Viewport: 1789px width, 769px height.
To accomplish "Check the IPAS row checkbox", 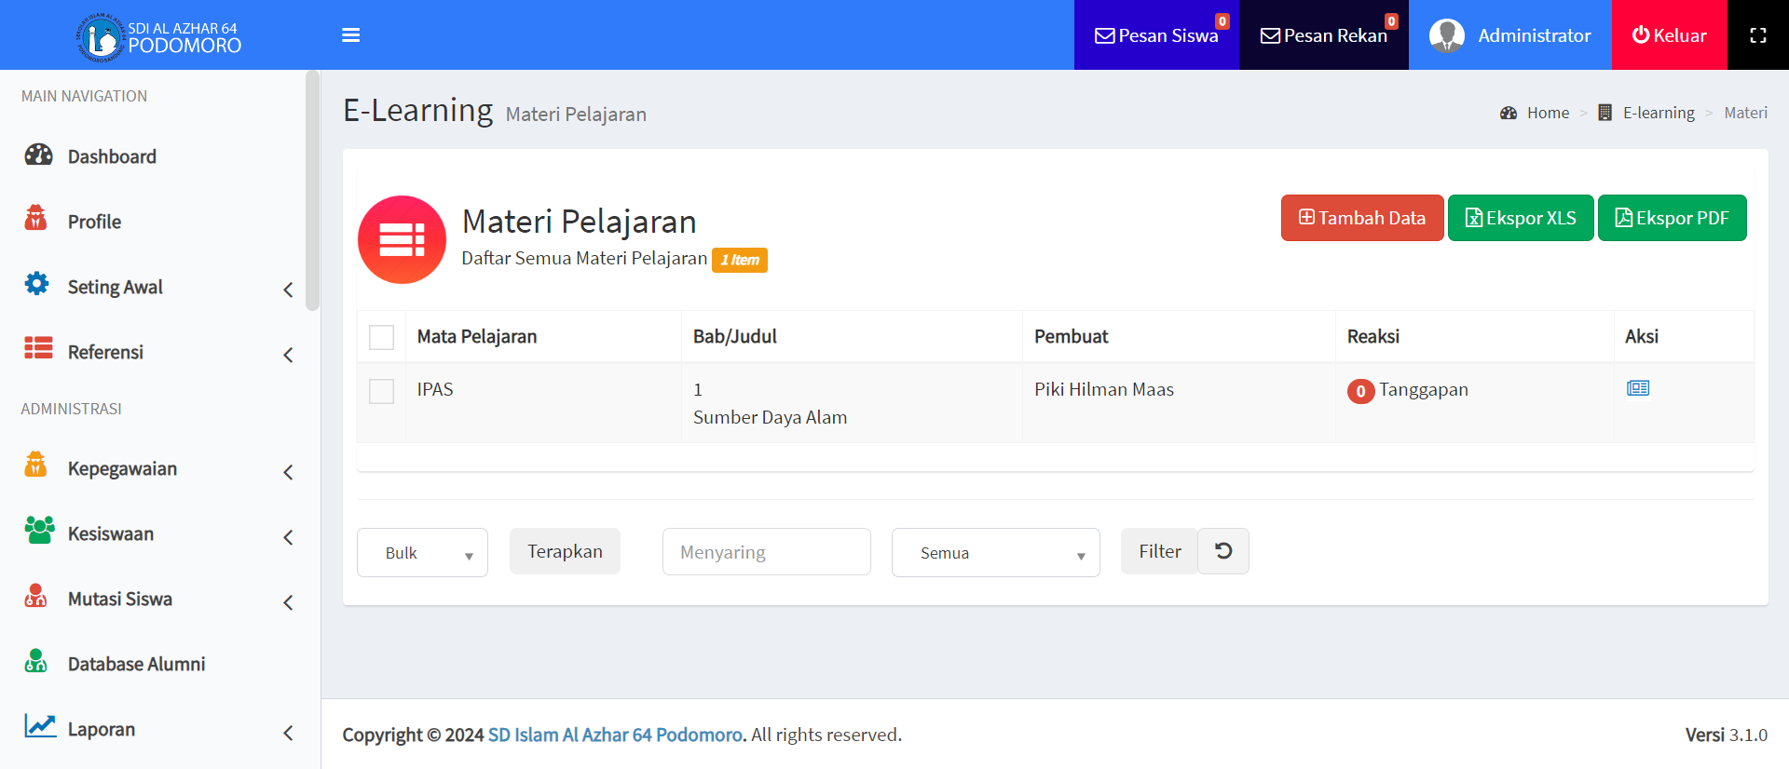I will pyautogui.click(x=381, y=391).
